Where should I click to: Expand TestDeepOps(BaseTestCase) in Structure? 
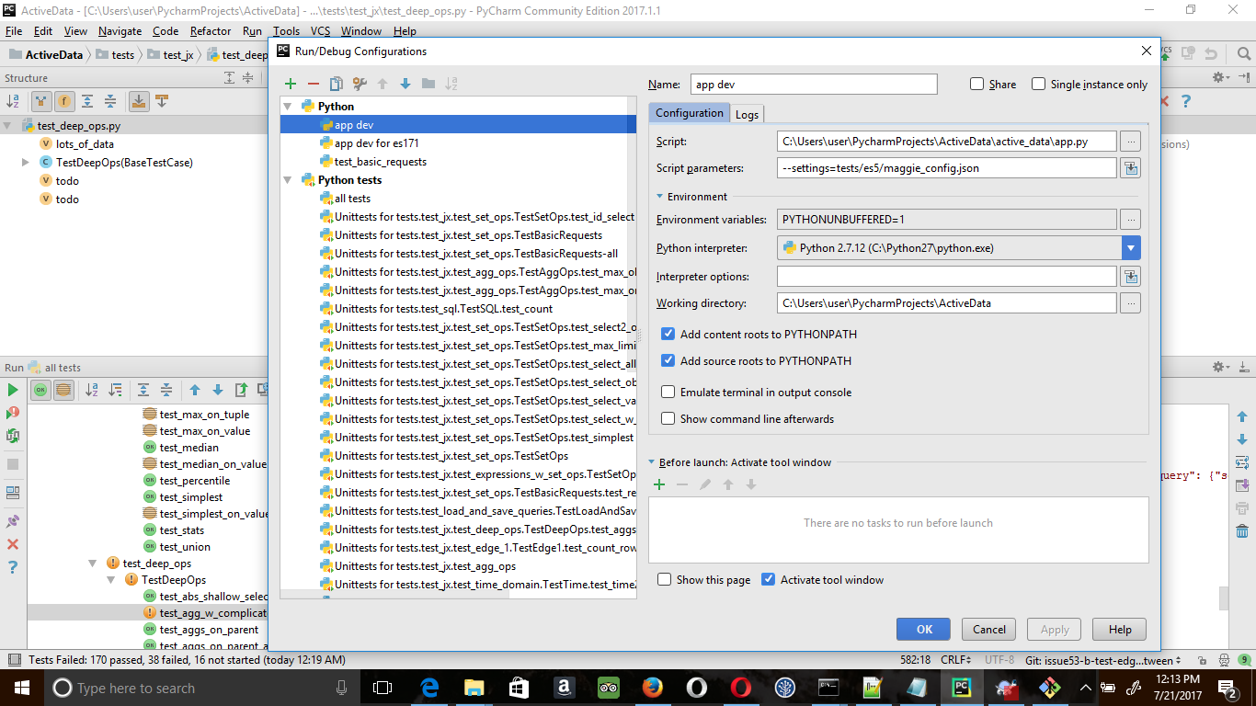pyautogui.click(x=26, y=162)
